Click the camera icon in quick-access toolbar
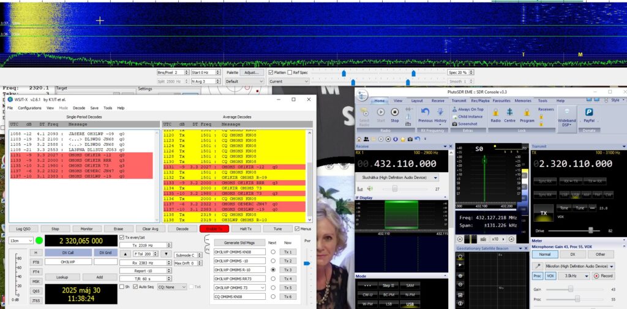 click(410, 139)
